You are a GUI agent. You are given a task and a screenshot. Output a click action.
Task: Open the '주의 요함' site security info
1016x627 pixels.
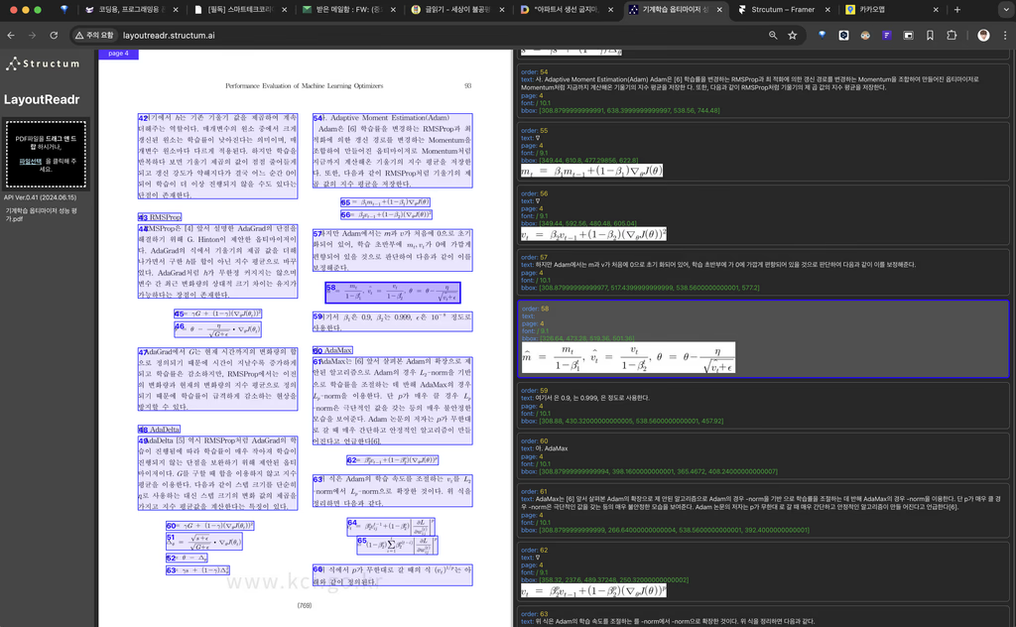coord(94,35)
